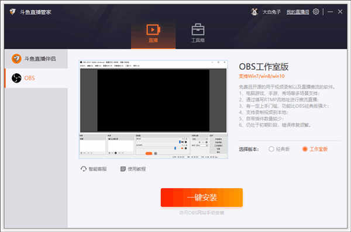Select the 工作室版 radio button

click(x=305, y=149)
